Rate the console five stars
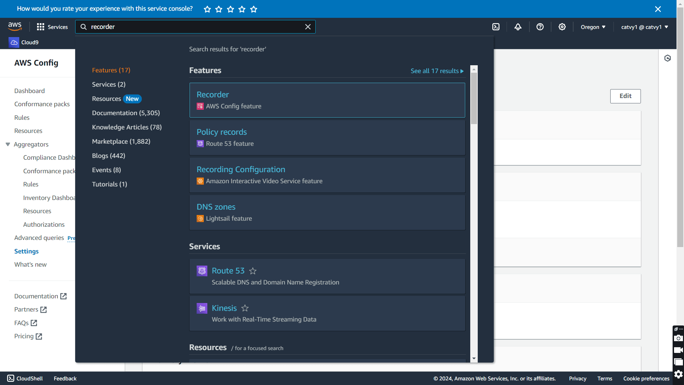Image resolution: width=684 pixels, height=385 pixels. click(x=254, y=9)
